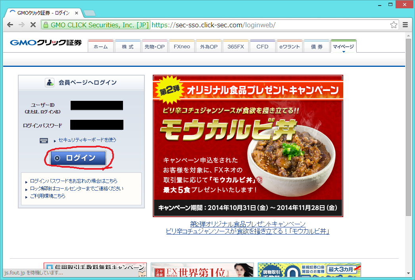Click the security keyboard icon

click(x=44, y=140)
